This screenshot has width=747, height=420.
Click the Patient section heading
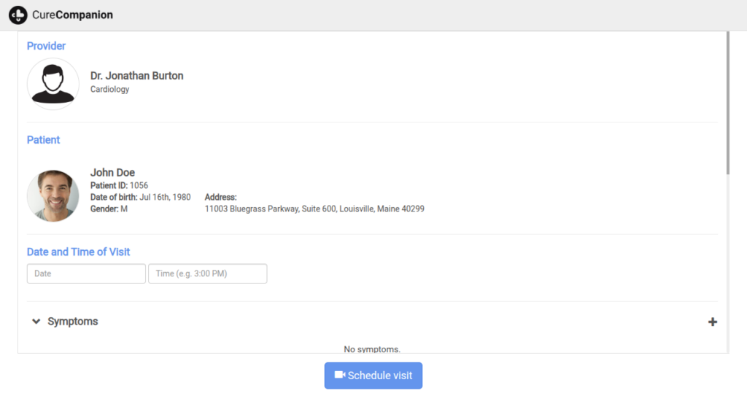(x=43, y=140)
